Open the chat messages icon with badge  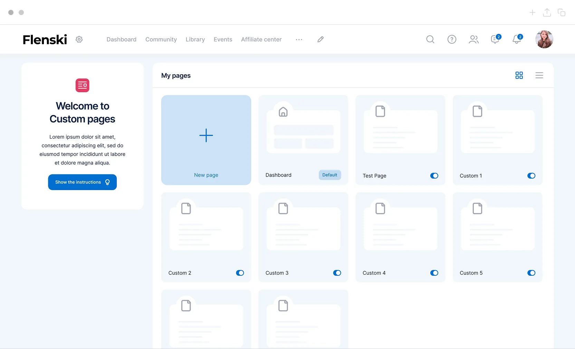495,39
